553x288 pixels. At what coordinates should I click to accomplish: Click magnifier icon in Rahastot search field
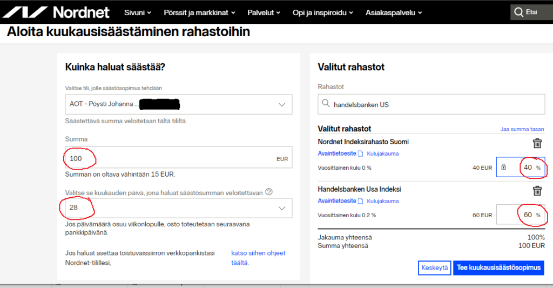pos(326,103)
